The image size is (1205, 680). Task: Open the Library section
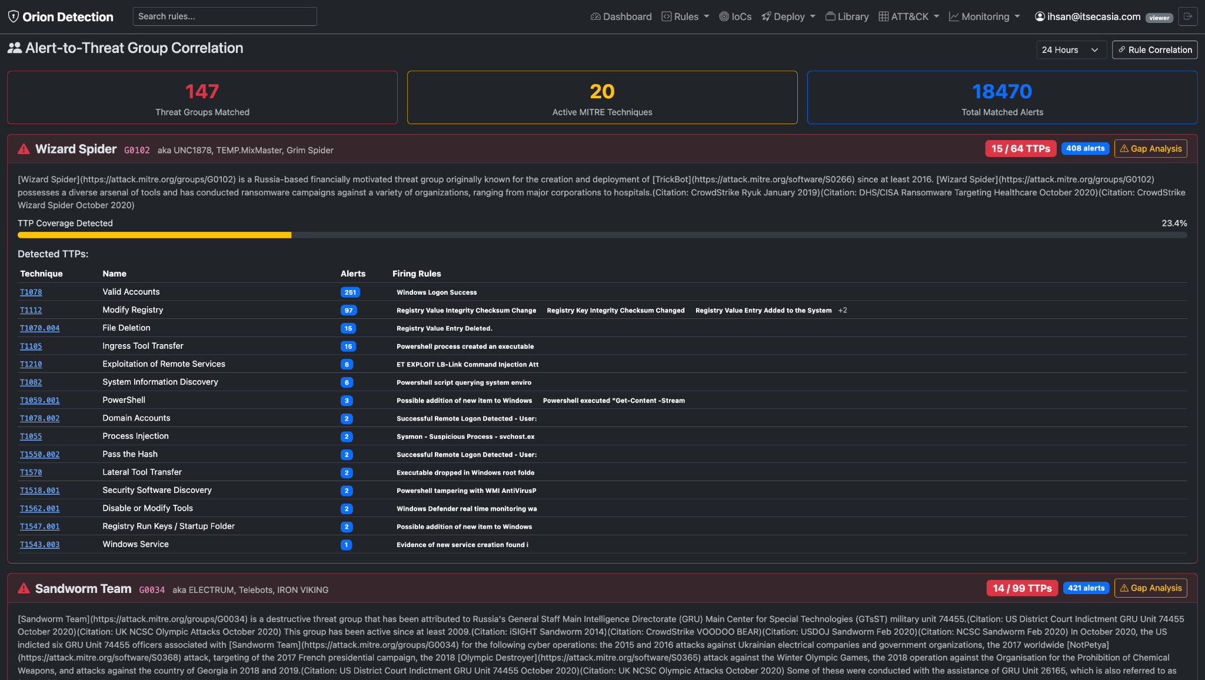847,16
